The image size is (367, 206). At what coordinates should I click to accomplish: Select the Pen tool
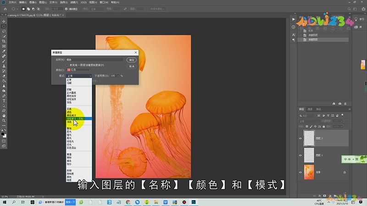[x=4, y=96]
